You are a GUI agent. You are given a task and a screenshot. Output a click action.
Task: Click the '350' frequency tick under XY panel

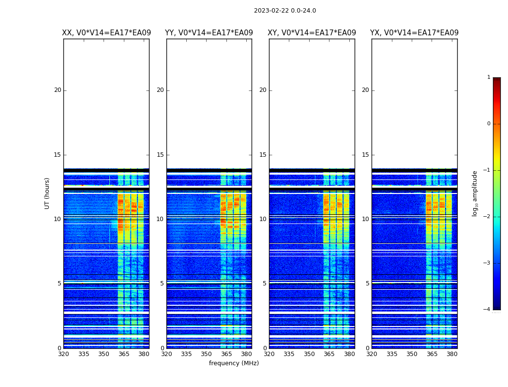[309, 354]
